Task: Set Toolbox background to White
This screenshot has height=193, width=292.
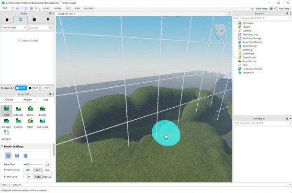Action: 21,88
